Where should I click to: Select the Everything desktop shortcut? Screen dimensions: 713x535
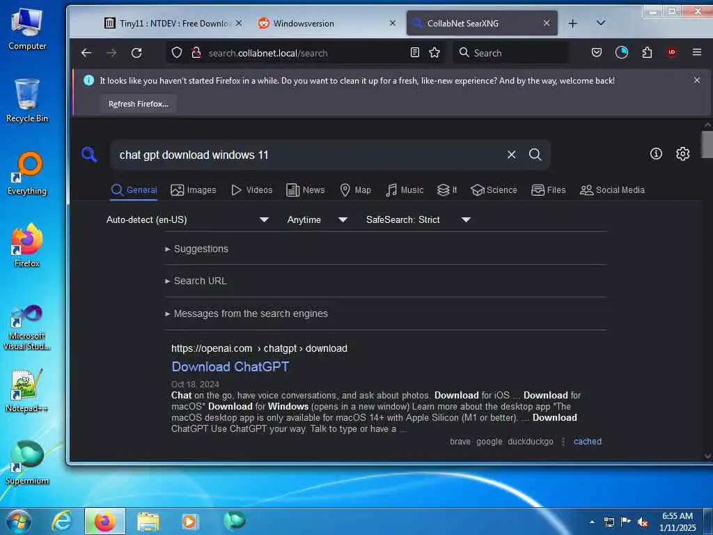tap(27, 173)
